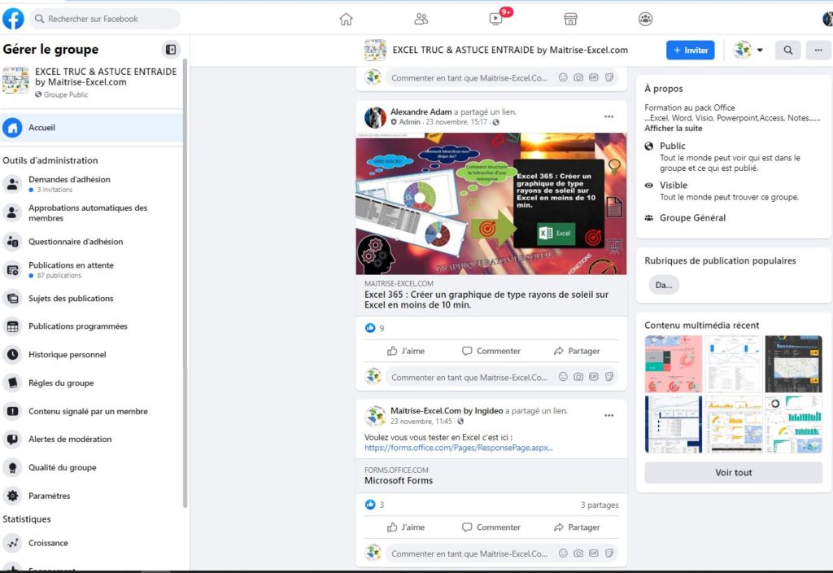Viewport: 833px width, 573px height.
Task: Add sticker in Alexandre Adam post comment box
Action: pos(608,377)
